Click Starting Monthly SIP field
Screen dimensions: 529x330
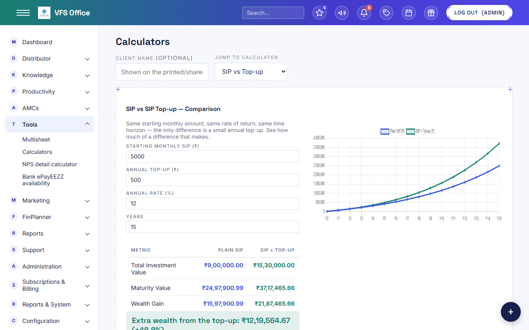pyautogui.click(x=213, y=156)
